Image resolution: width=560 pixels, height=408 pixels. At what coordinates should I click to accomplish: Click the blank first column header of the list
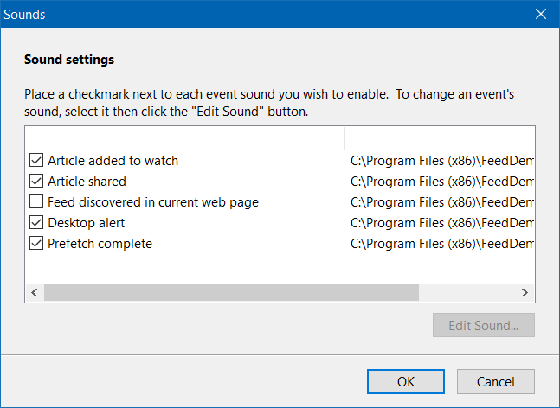click(x=185, y=138)
